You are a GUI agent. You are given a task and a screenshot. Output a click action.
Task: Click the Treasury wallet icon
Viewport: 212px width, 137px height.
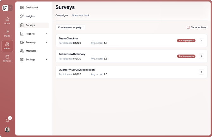click(22, 42)
